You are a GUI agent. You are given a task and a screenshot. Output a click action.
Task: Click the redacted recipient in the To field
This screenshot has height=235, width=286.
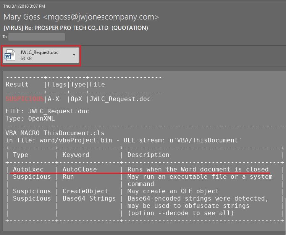37,37
